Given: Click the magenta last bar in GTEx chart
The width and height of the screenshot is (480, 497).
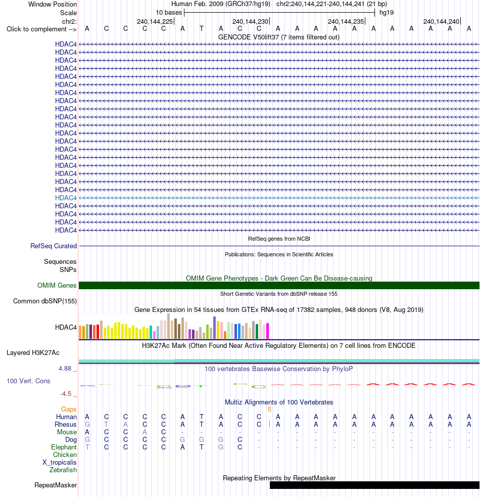Looking at the screenshot, I should coord(267,331).
